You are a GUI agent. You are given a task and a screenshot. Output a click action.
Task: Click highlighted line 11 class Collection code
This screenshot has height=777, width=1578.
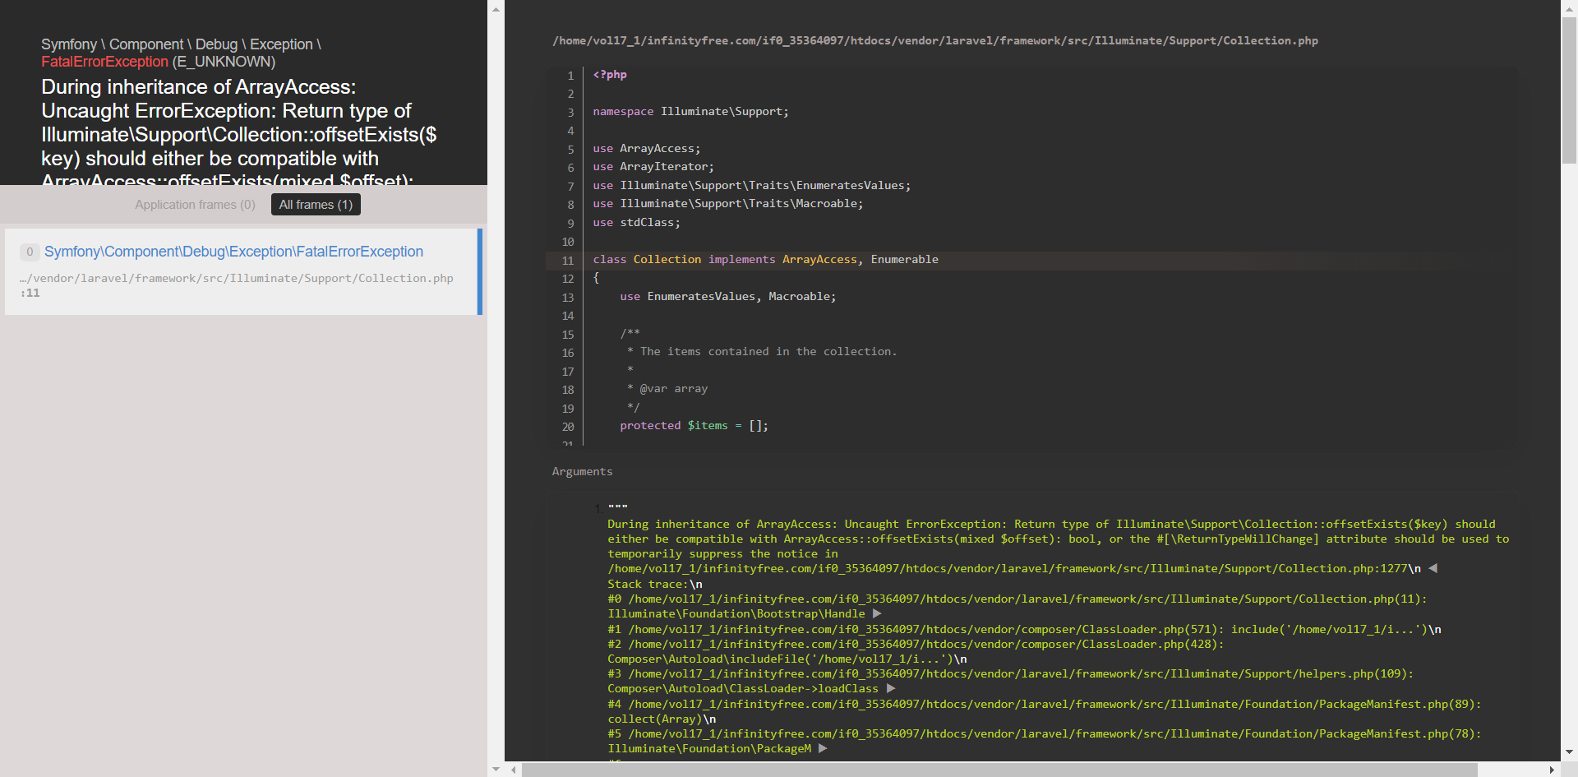pos(765,260)
